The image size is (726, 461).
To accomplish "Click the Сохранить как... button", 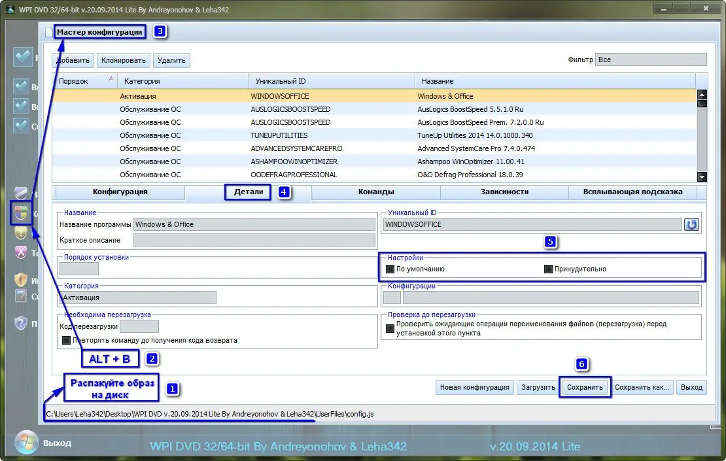I will click(642, 387).
